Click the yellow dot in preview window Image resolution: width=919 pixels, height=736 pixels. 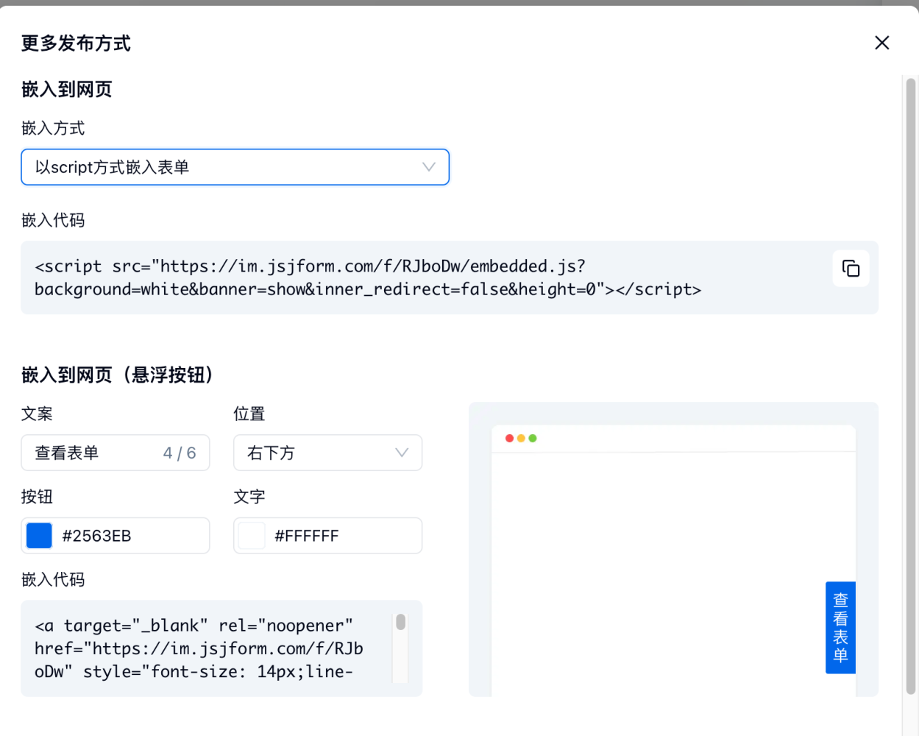(x=521, y=439)
